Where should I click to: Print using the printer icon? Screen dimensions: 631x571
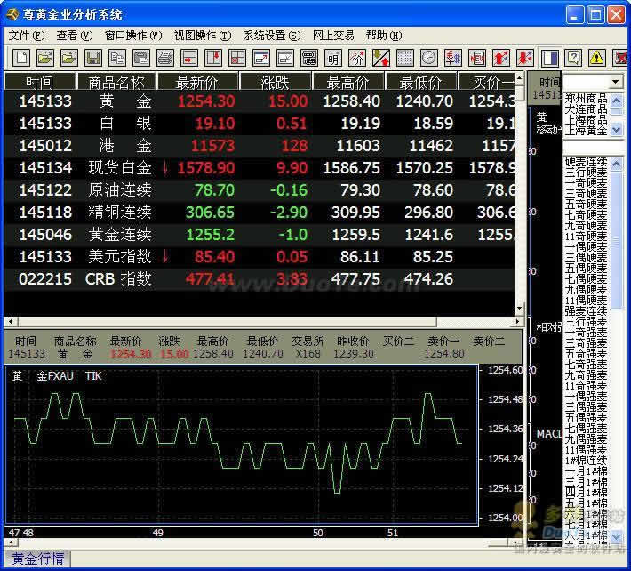click(165, 59)
